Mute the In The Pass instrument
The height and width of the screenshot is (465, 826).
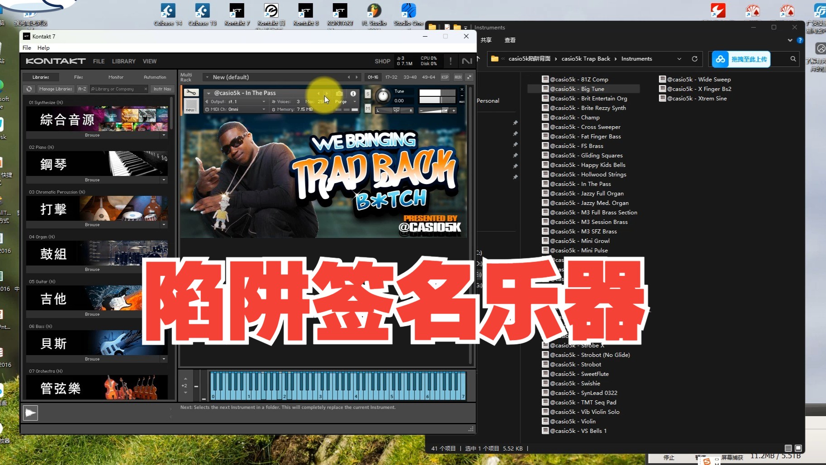(368, 109)
